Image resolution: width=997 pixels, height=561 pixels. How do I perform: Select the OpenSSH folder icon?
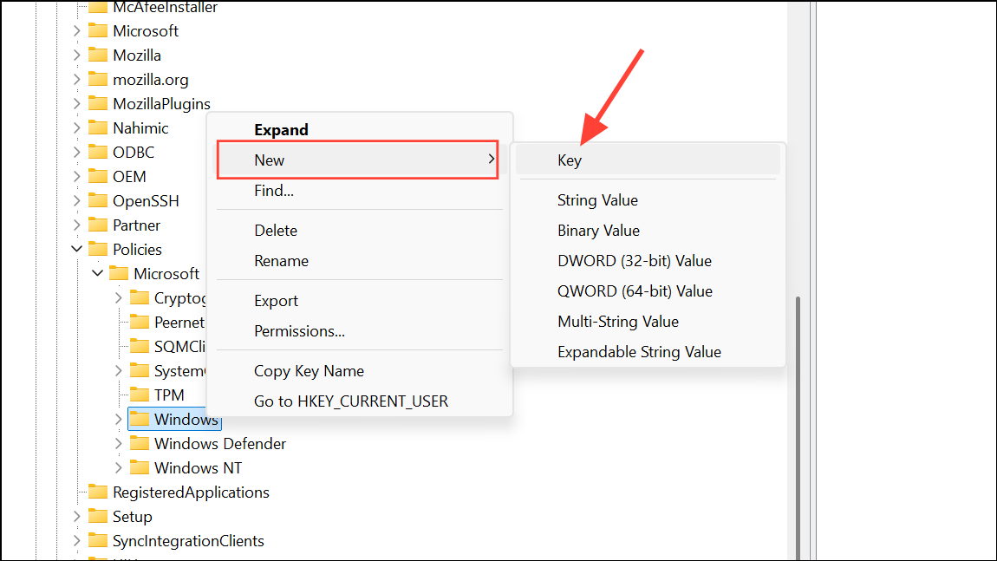[x=98, y=200]
